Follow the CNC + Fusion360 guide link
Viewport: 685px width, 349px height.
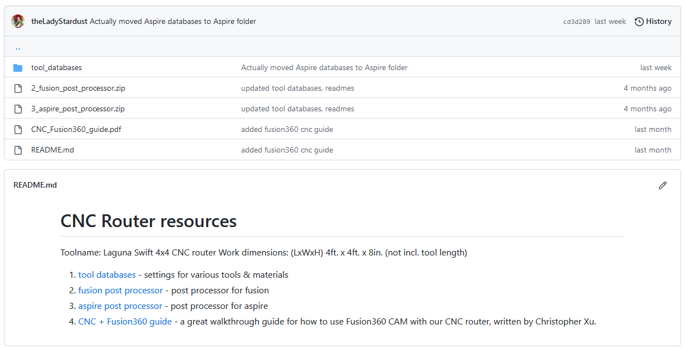(125, 321)
